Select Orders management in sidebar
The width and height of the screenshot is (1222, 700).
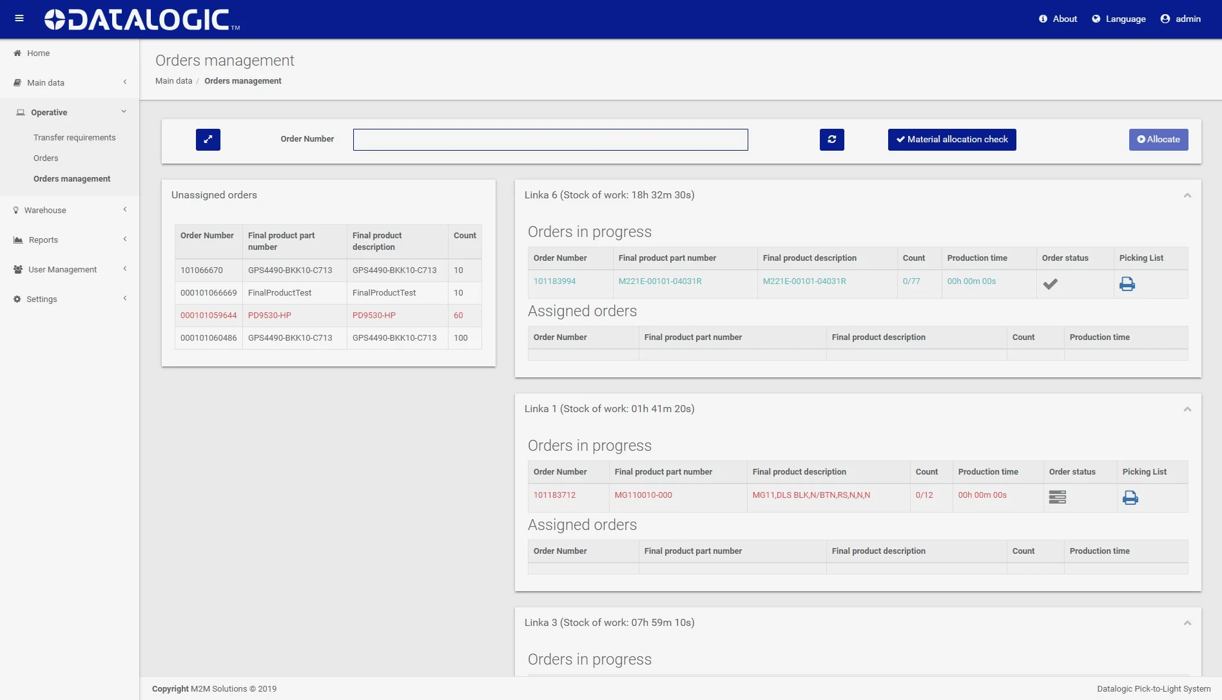coord(72,178)
